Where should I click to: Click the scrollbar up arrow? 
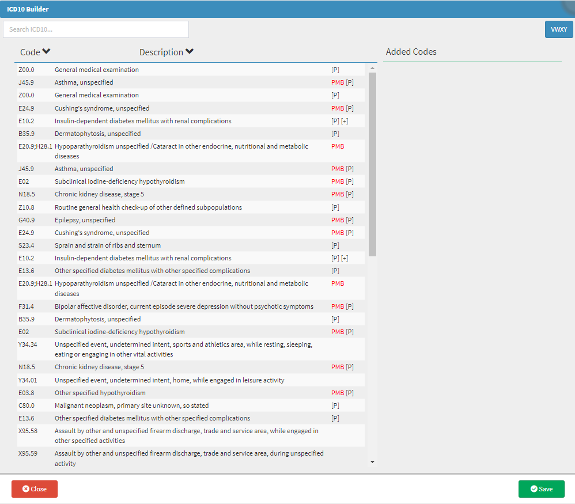(372, 69)
